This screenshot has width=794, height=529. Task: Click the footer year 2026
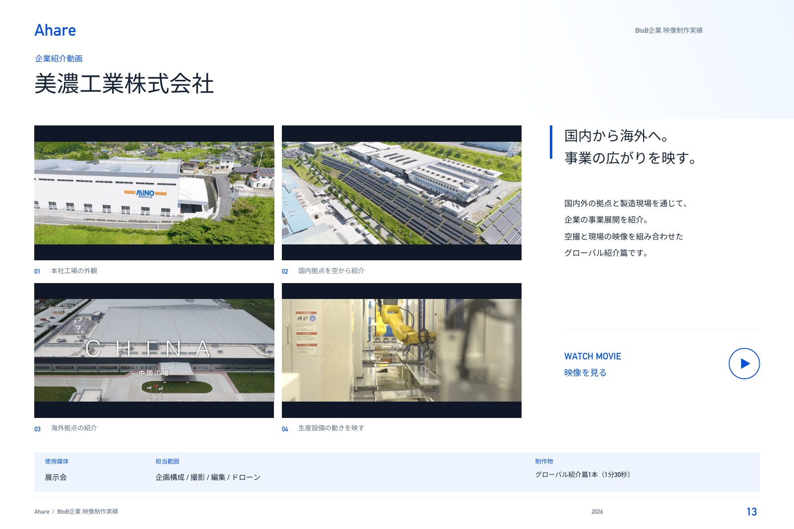[x=597, y=512]
